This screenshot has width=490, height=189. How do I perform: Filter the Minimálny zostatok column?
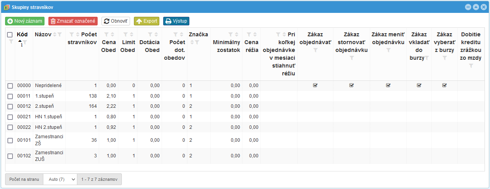click(231, 34)
